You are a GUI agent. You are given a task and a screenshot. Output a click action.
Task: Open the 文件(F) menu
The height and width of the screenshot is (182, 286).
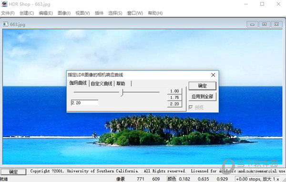[8, 13]
